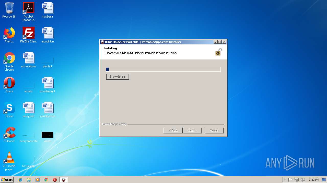Select the everyonestate desktop file

(28, 138)
